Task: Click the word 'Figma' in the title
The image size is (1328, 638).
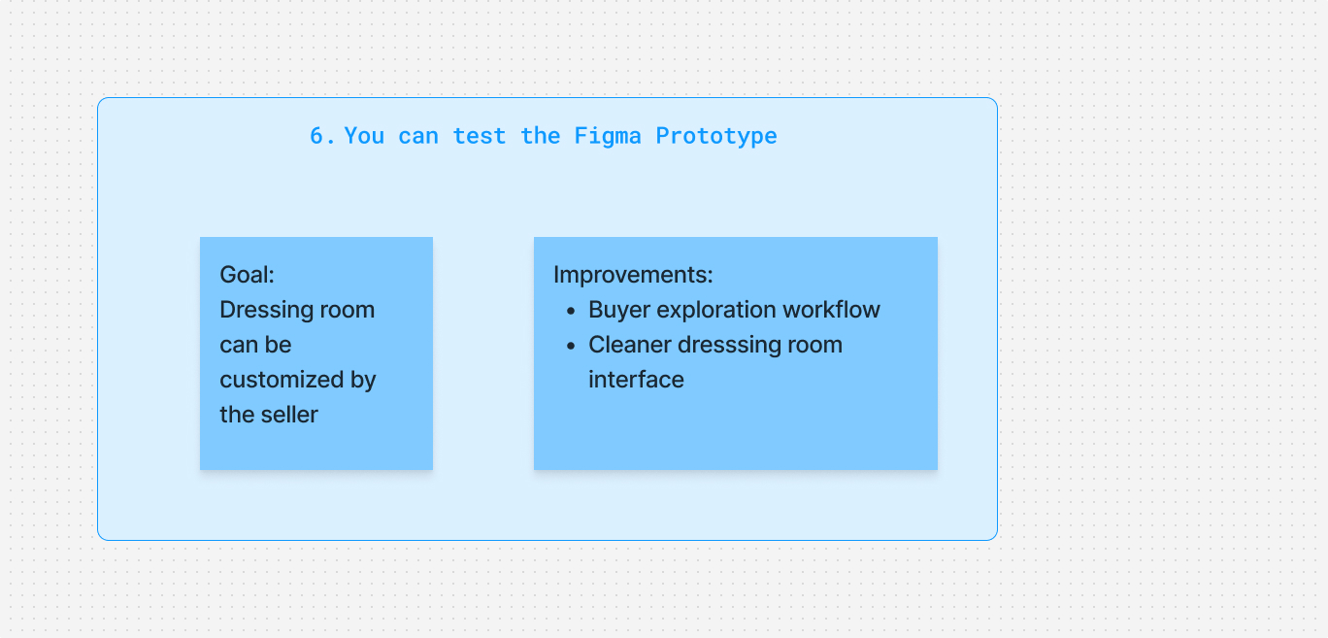Action: click(x=608, y=136)
